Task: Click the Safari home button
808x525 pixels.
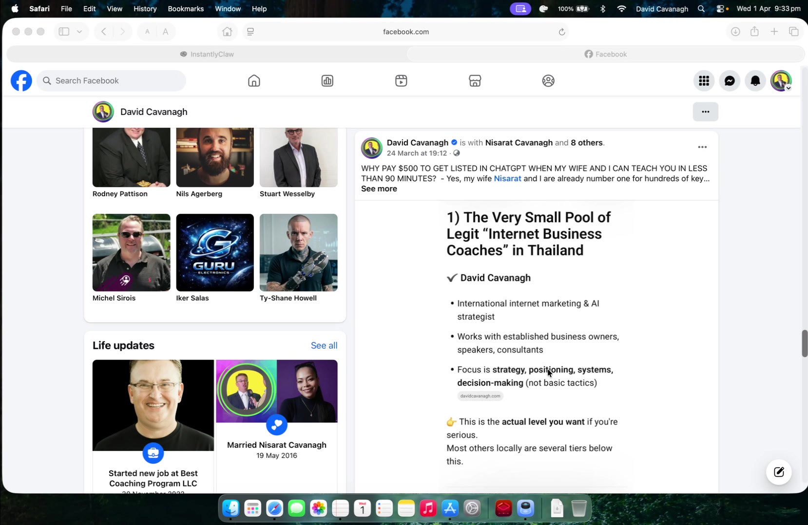Action: (x=227, y=32)
